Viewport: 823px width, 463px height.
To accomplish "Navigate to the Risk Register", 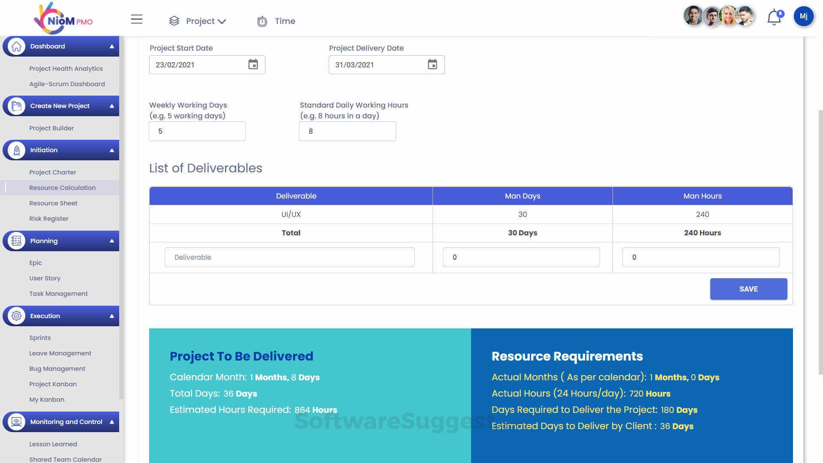I will click(x=48, y=218).
